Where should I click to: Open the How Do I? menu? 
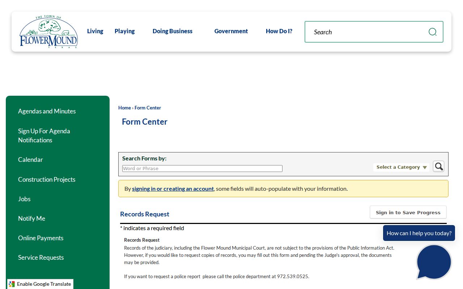[279, 31]
